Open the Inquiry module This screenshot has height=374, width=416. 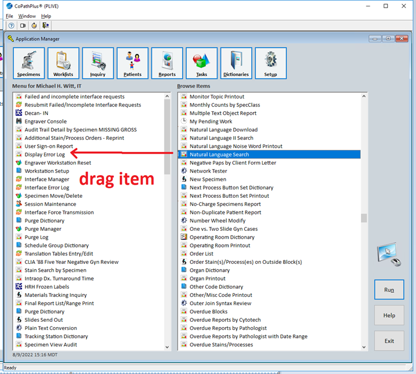pyautogui.click(x=98, y=63)
